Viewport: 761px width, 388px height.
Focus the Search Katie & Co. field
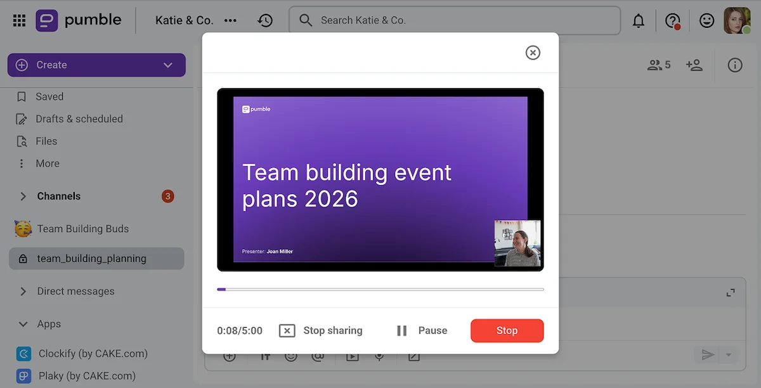455,20
